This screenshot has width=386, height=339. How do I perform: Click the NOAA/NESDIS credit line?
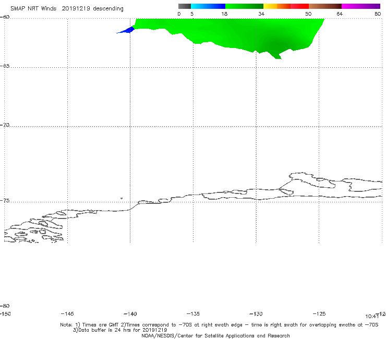[215, 335]
